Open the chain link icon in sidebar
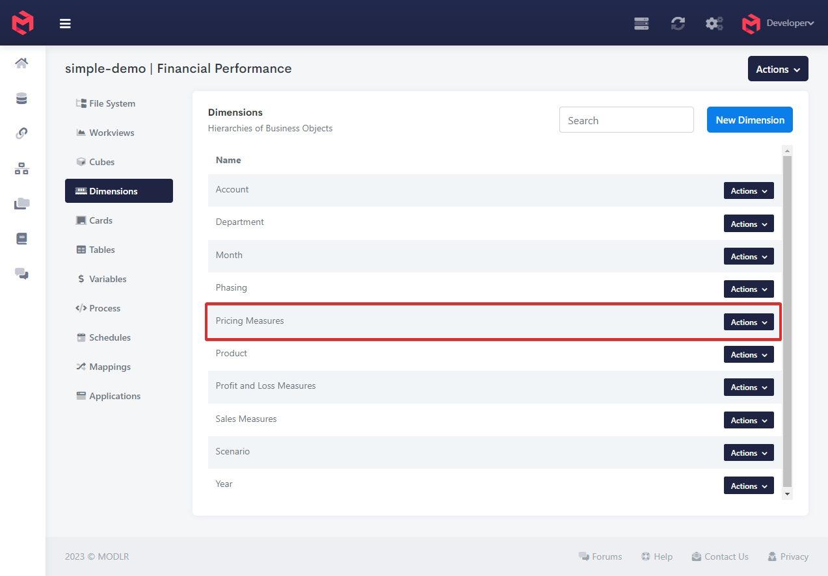 click(21, 133)
